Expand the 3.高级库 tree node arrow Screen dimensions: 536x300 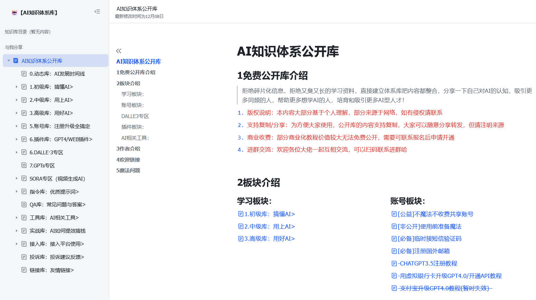[x=16, y=113]
